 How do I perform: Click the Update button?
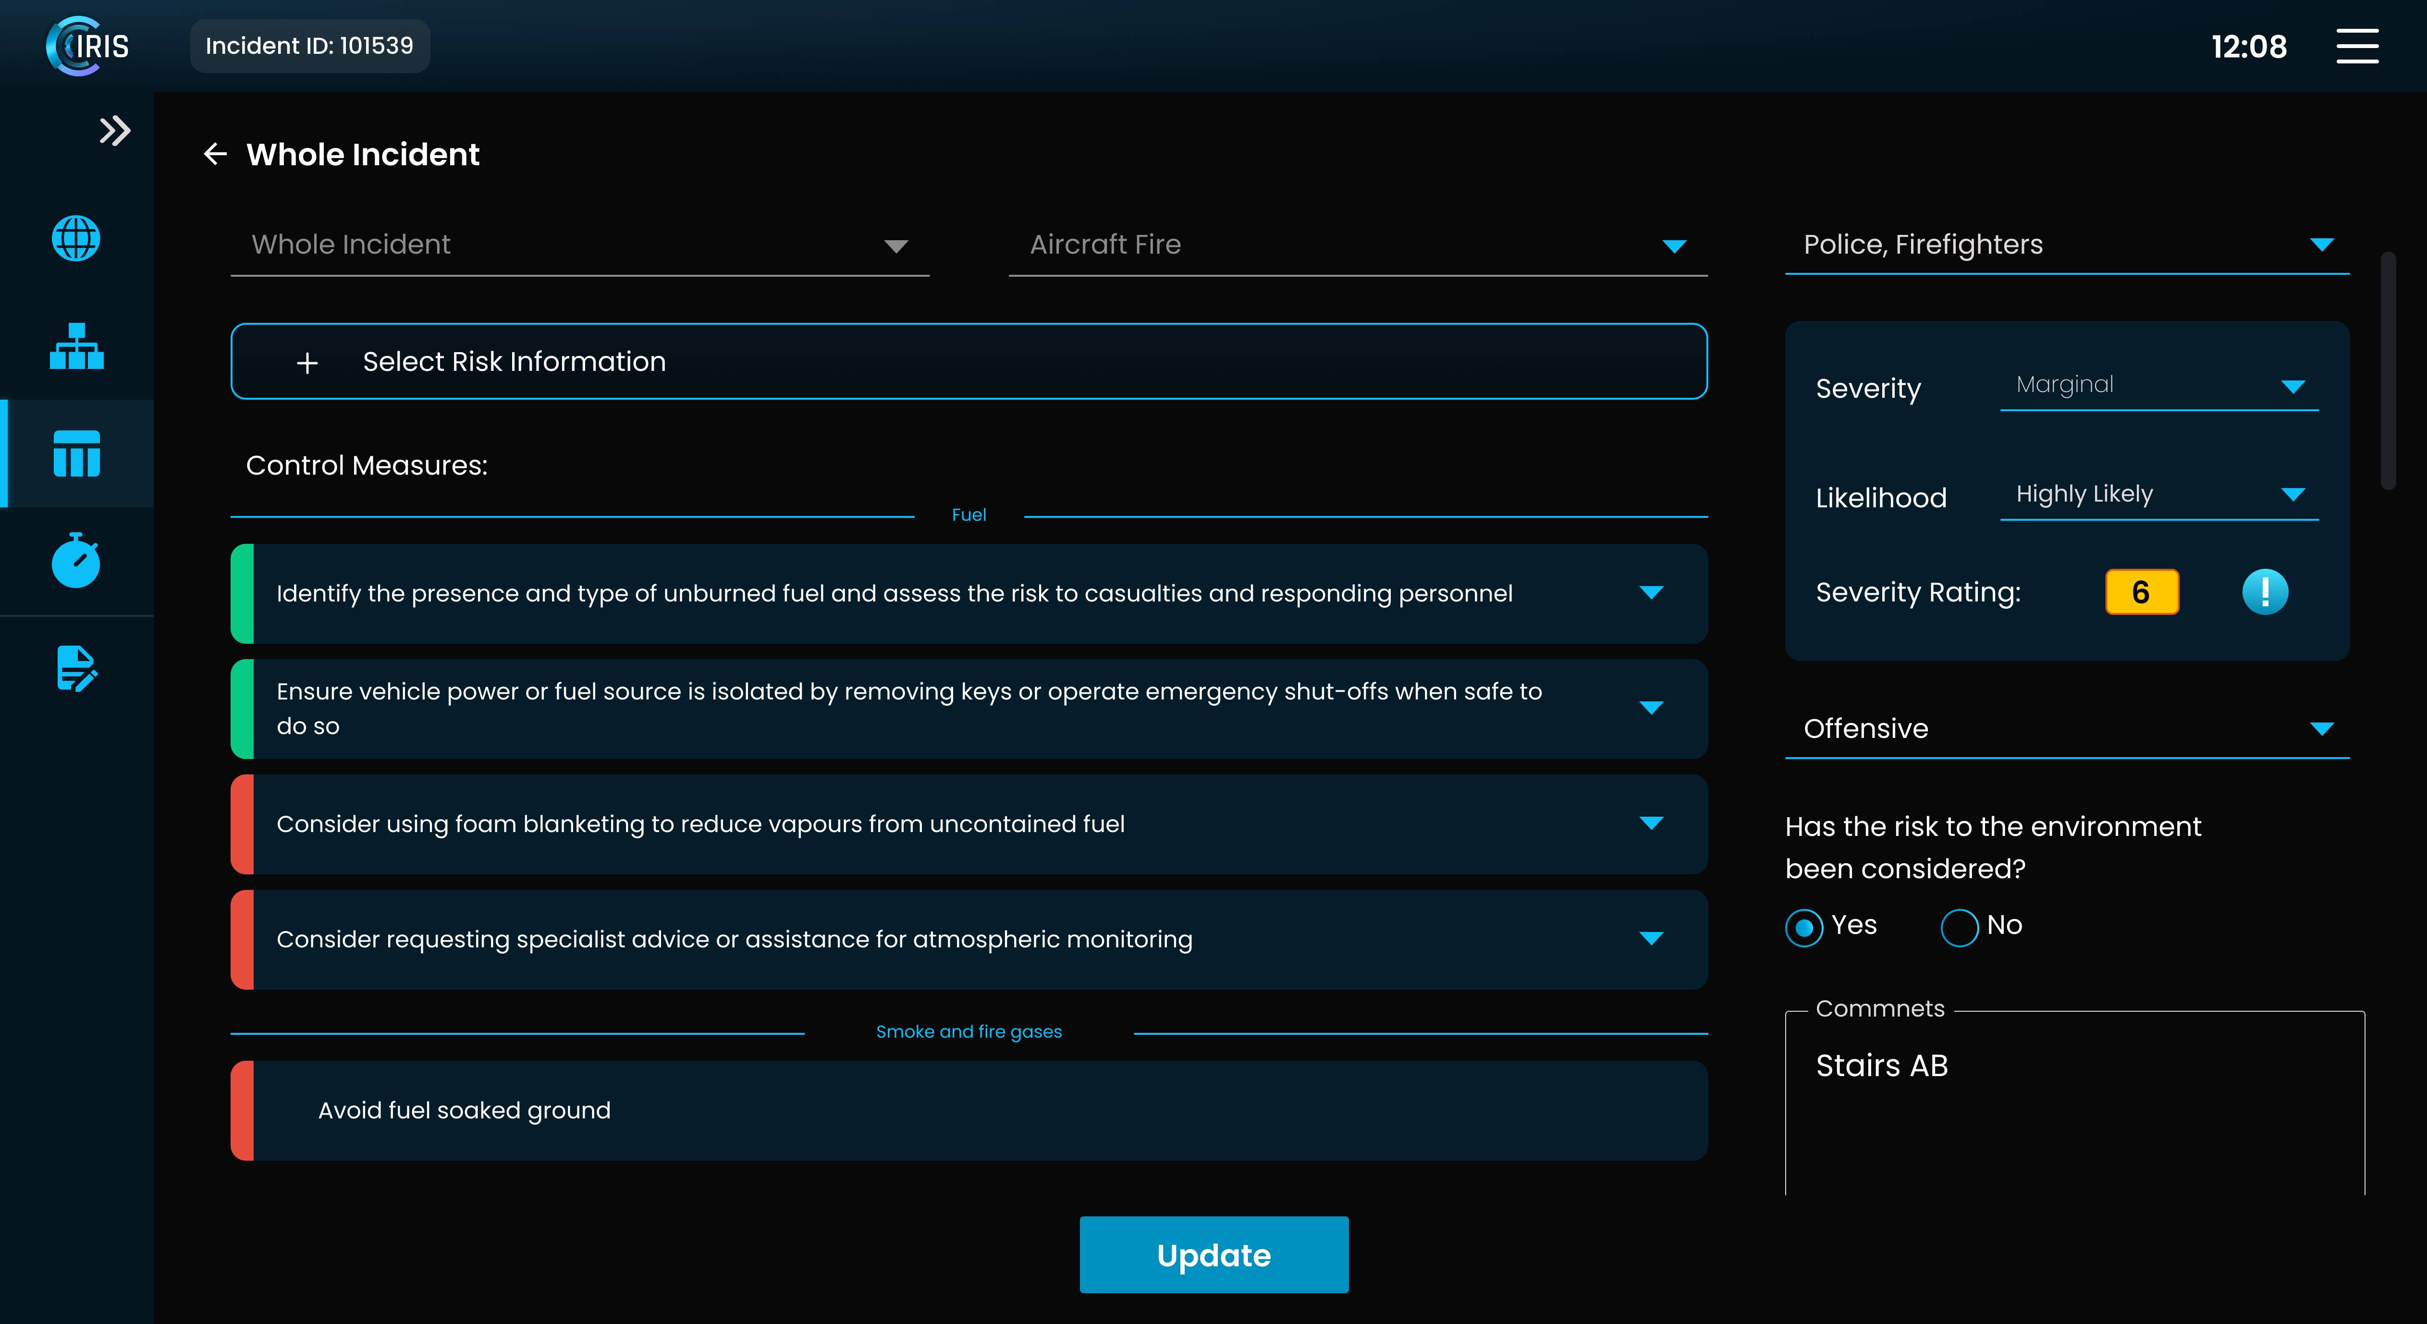pyautogui.click(x=1213, y=1254)
